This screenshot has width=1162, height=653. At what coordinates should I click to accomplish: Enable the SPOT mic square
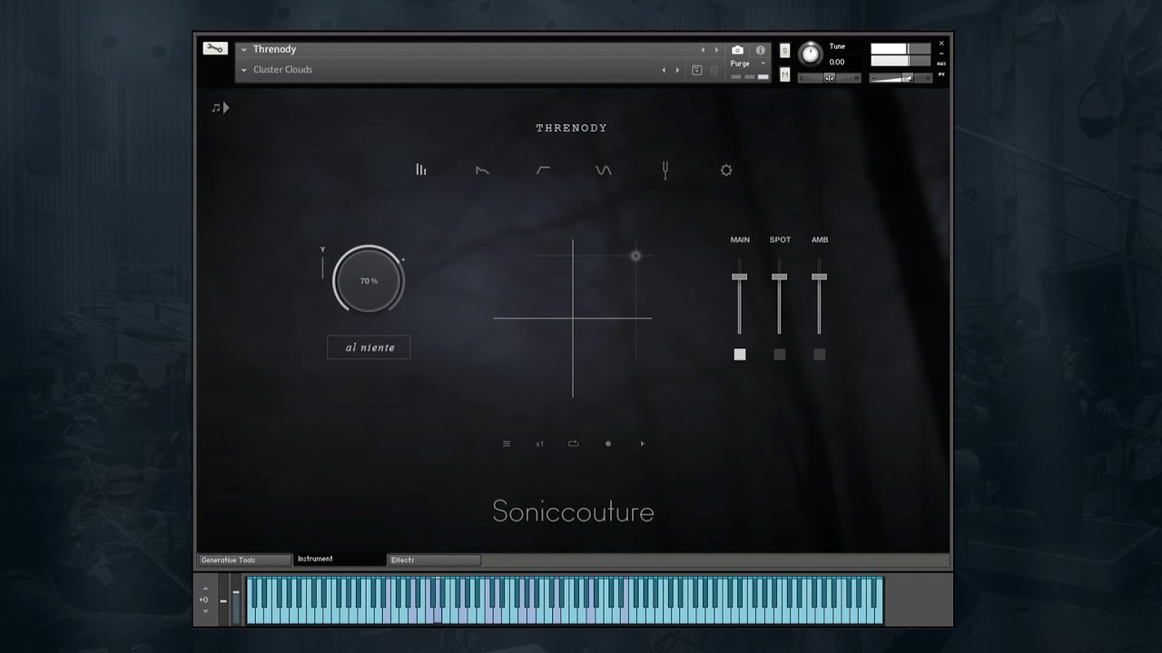click(780, 355)
